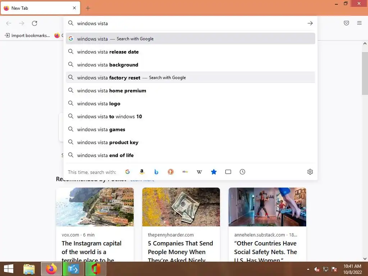368x276 pixels.
Task: Reload the current page
Action: pyautogui.click(x=34, y=23)
